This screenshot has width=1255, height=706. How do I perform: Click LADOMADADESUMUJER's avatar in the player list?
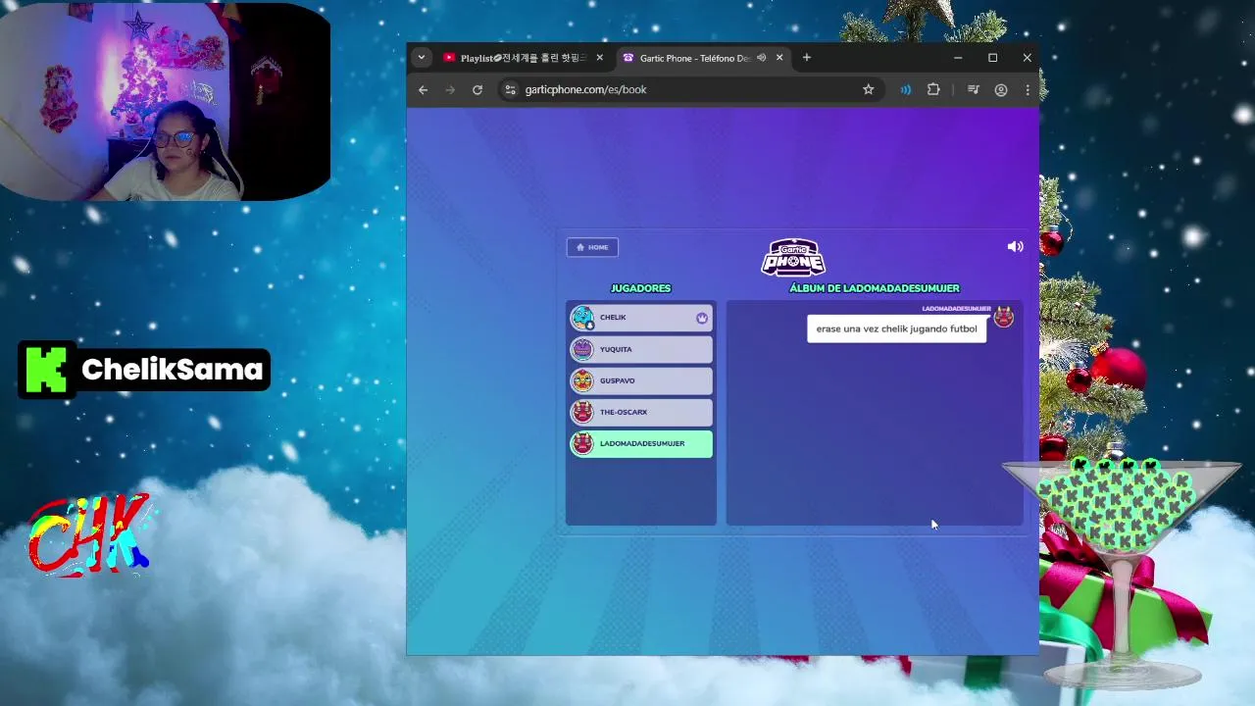tap(582, 443)
